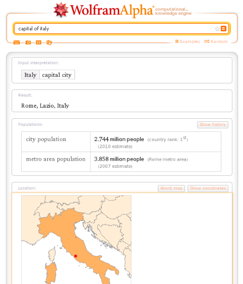Favorite this query with the star icon
Viewport: 243px width, 284px height.
click(x=217, y=29)
